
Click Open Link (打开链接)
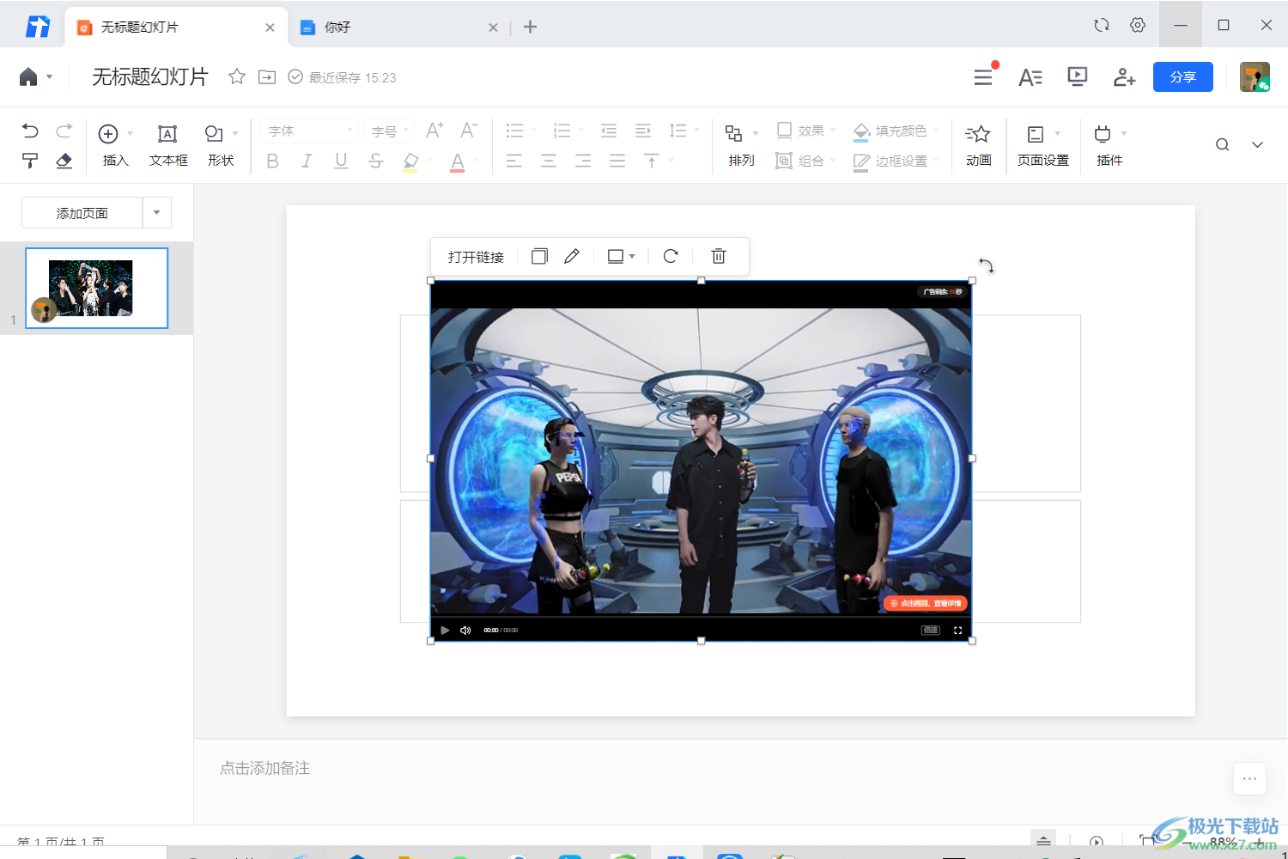point(476,257)
